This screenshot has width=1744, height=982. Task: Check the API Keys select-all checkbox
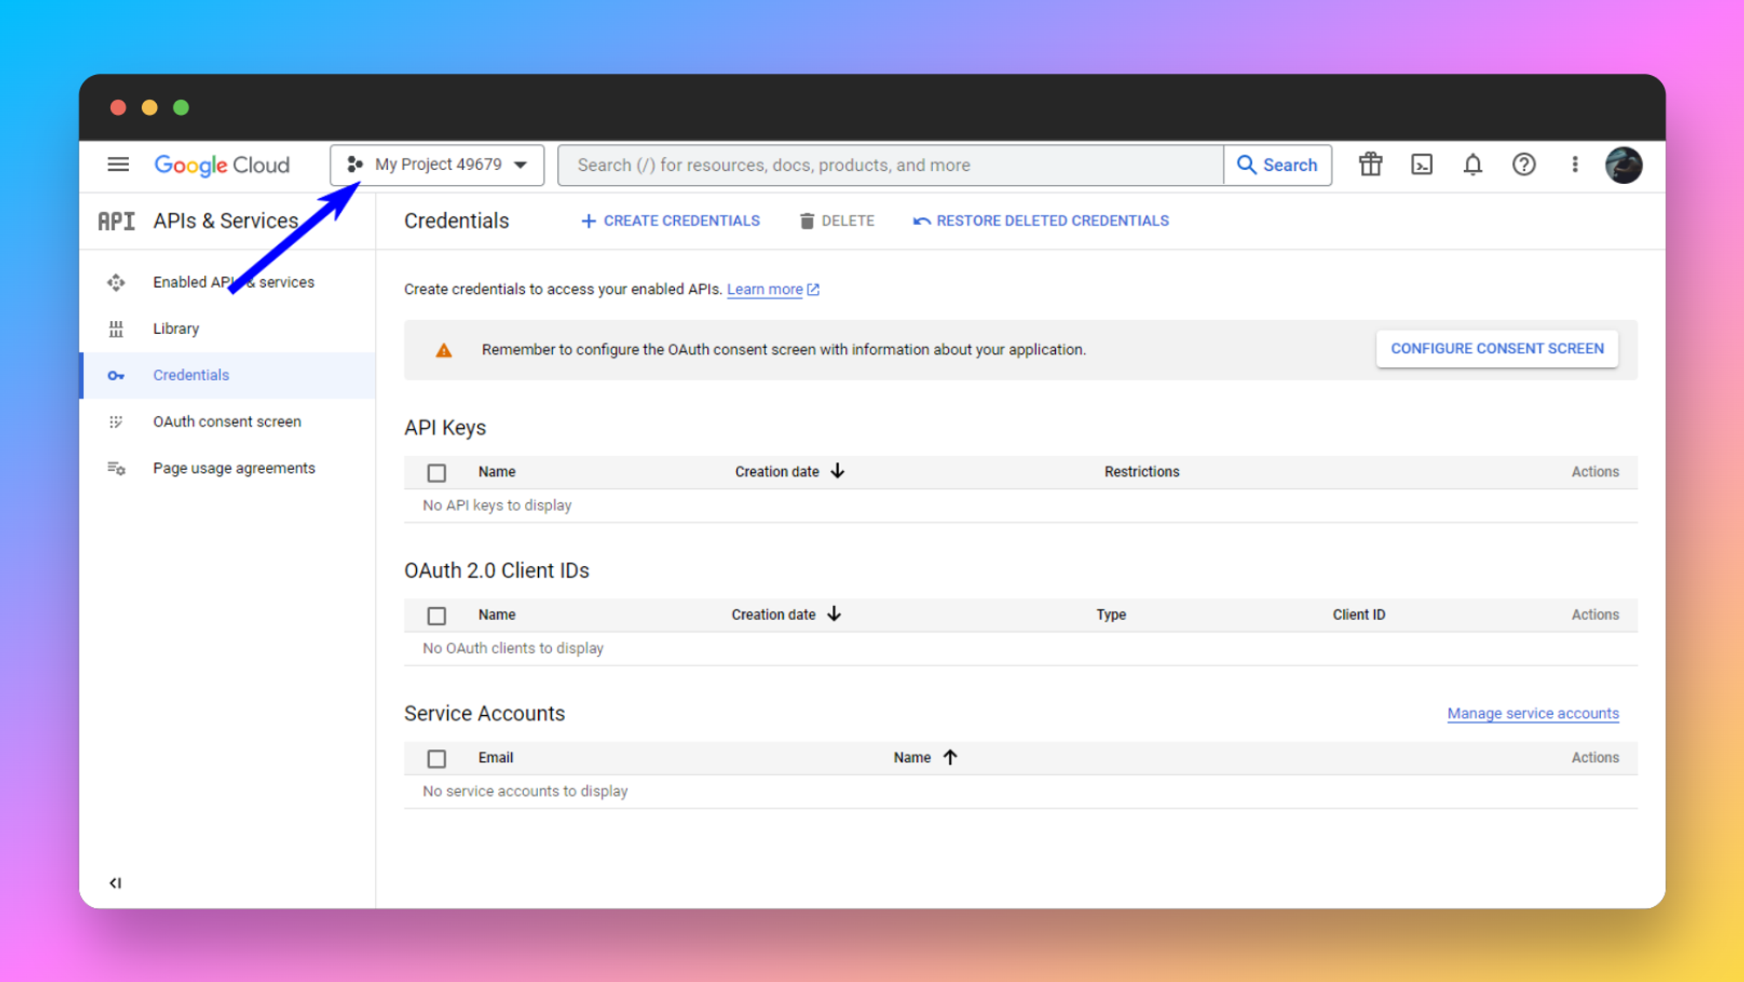436,472
